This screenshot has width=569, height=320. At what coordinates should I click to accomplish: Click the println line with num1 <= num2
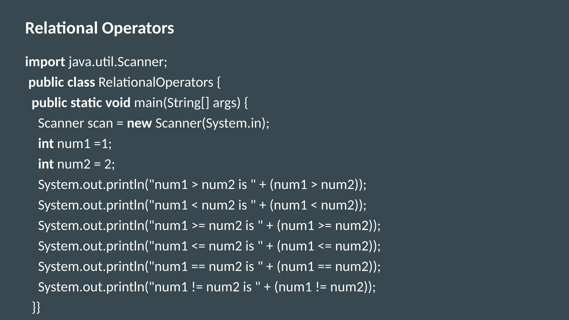click(x=209, y=246)
